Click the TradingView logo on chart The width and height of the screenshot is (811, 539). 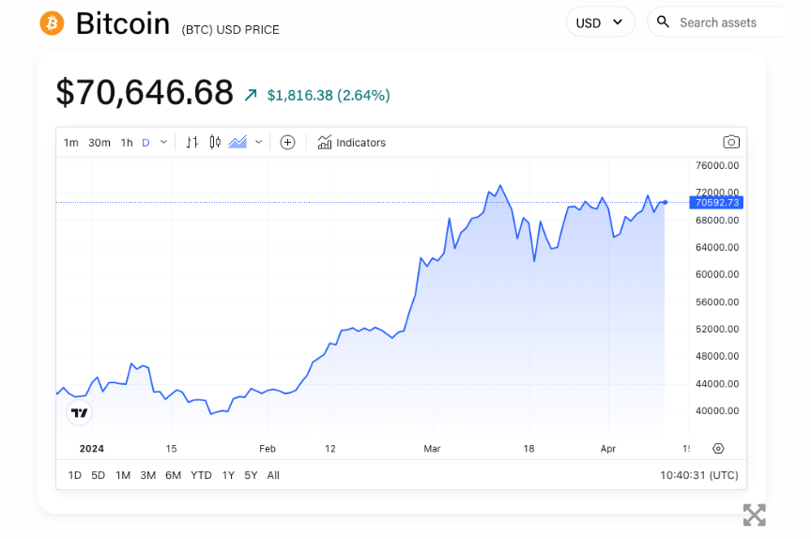80,413
